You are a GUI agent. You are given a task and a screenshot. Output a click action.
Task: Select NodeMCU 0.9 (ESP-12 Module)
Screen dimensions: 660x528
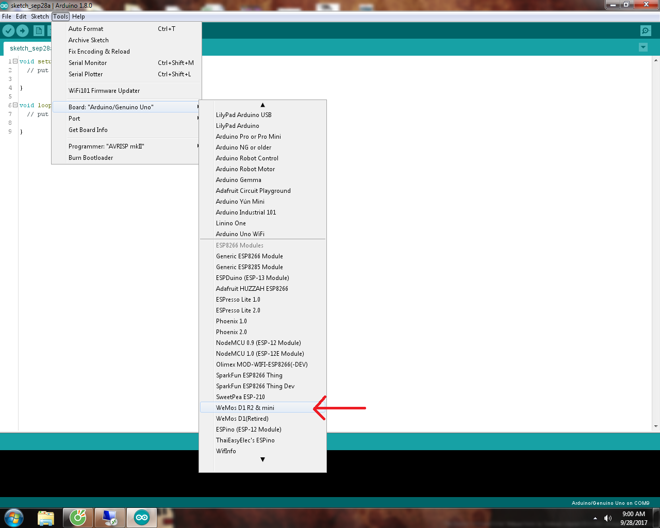(x=262, y=343)
